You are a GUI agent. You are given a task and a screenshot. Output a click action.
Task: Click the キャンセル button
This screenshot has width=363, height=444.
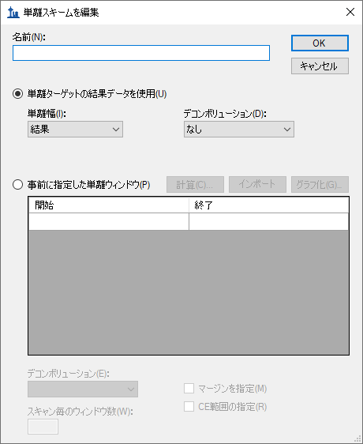click(320, 66)
